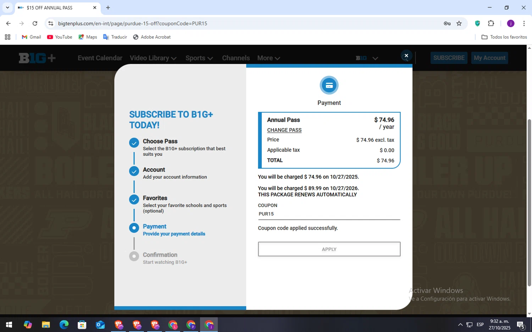The width and height of the screenshot is (532, 332).
Task: Expand the BIG conference selector dropdown
Action: 367,58
